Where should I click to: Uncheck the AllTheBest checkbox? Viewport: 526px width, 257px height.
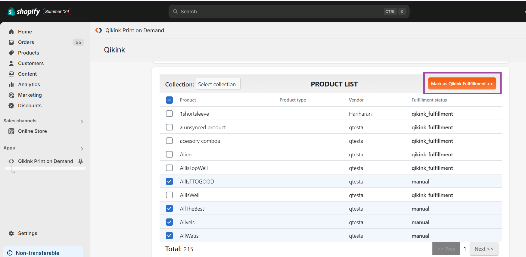click(x=170, y=208)
